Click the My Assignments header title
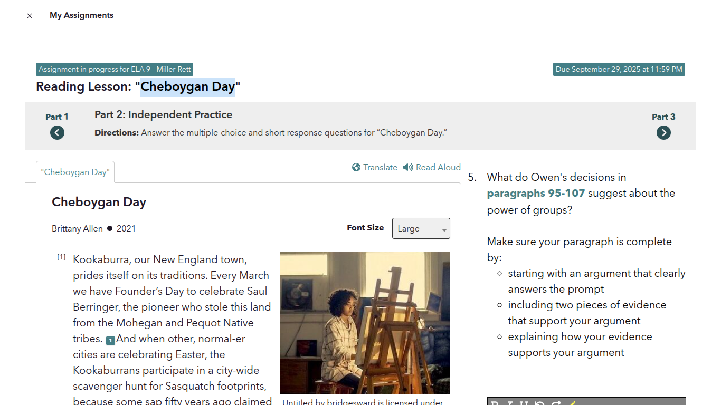This screenshot has width=721, height=405. click(x=81, y=15)
